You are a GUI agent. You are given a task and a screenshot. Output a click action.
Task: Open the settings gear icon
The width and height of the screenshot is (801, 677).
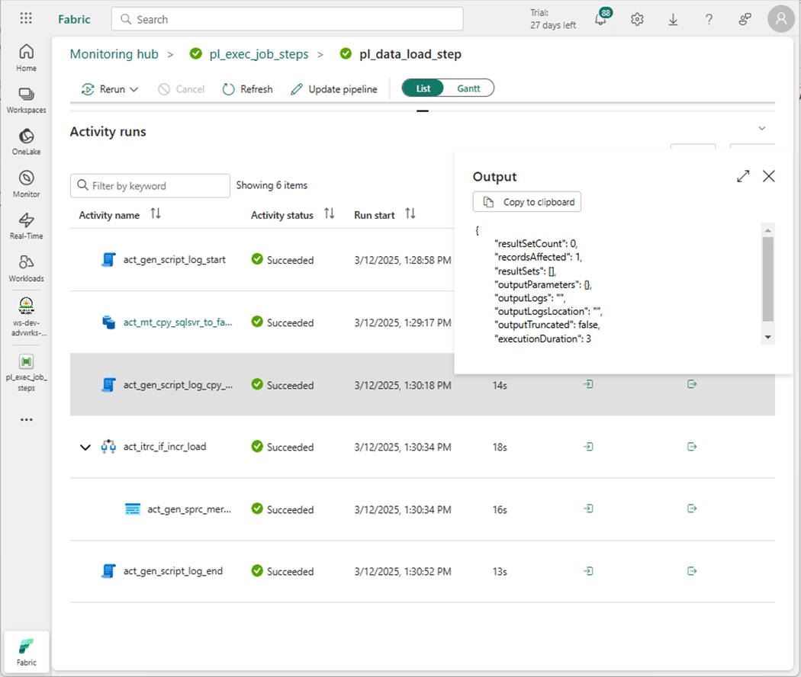(x=637, y=20)
